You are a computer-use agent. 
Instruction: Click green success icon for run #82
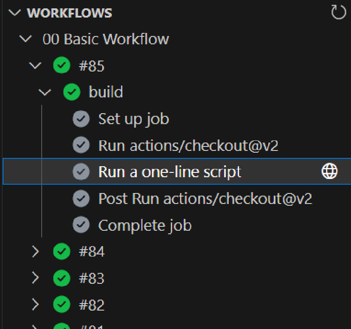click(x=61, y=304)
